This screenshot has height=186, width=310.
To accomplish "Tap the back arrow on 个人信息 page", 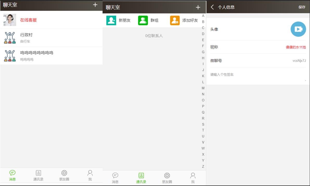I will pos(212,7).
